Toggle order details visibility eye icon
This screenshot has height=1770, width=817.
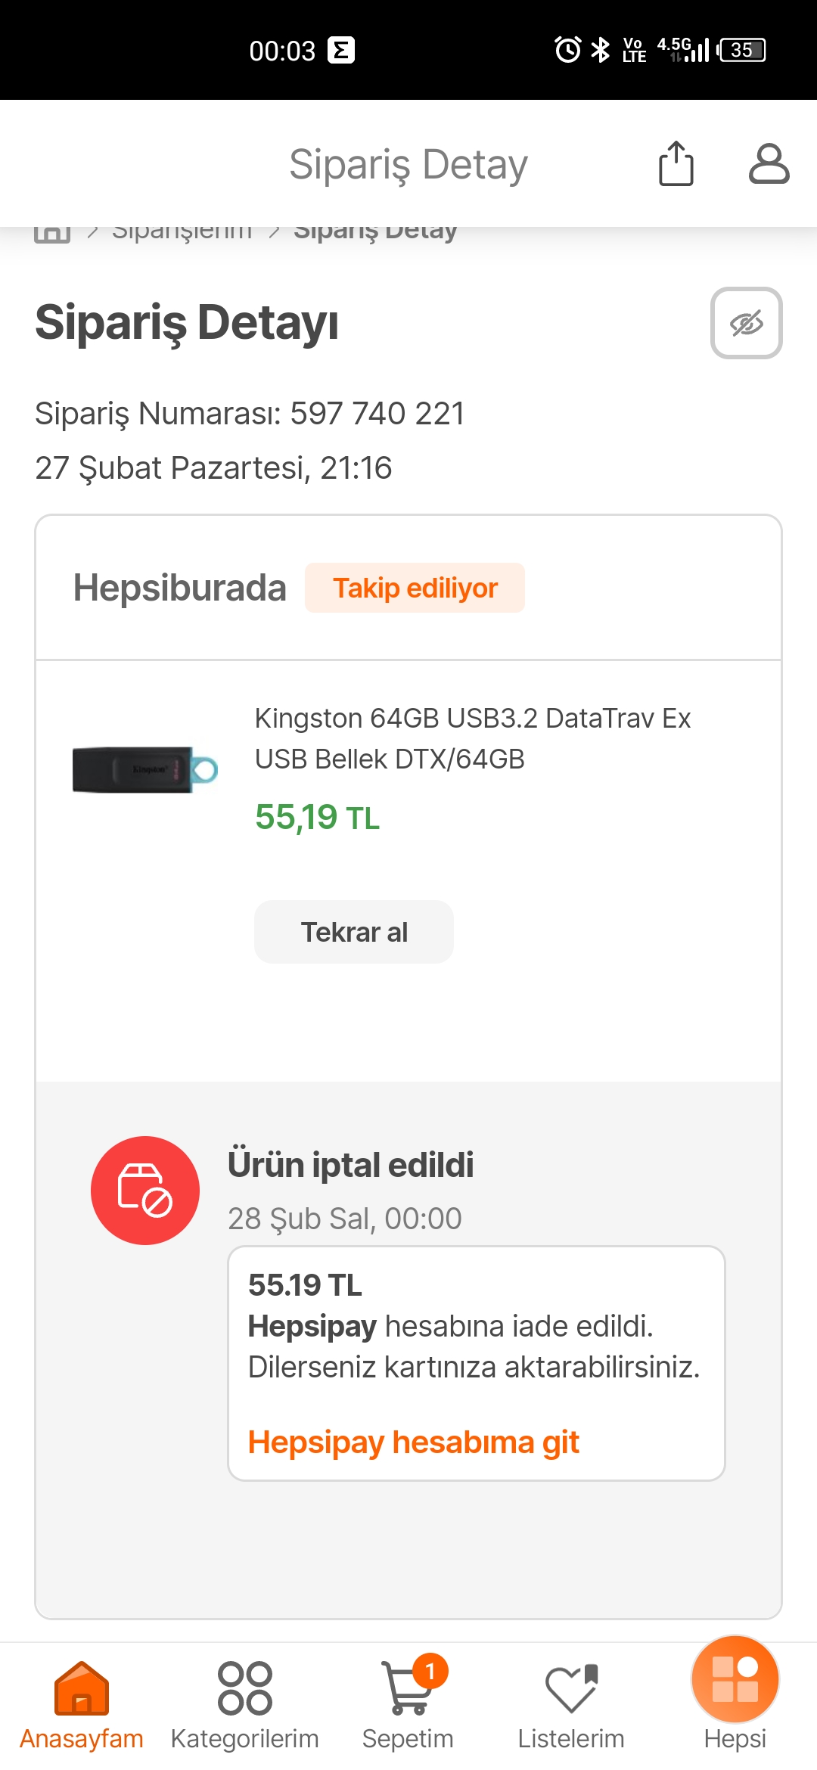(746, 323)
